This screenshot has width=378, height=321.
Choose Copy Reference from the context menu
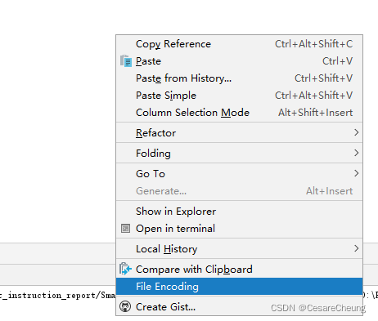point(239,44)
